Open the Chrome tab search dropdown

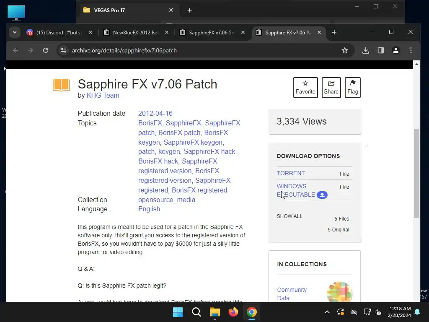coord(15,32)
